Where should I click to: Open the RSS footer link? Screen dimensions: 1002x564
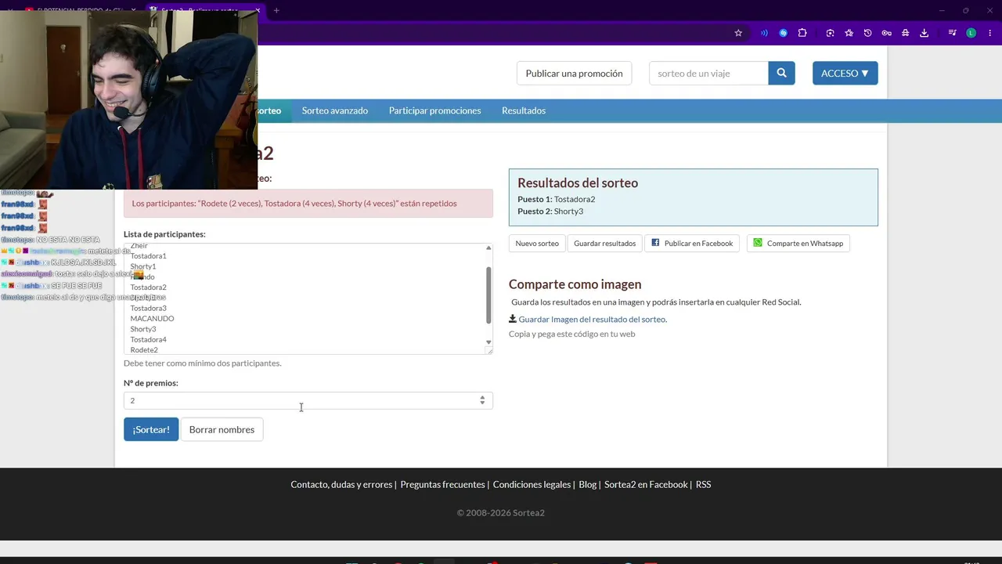[703, 484]
